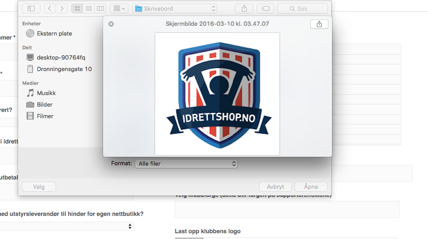Click the toolbar share button

244,8
